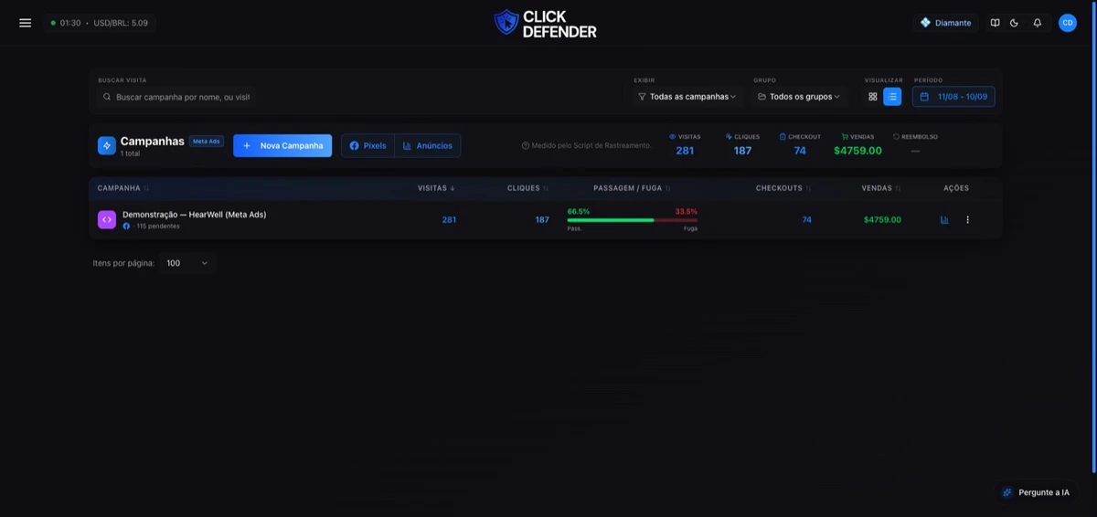The height and width of the screenshot is (517, 1097).
Task: Open Todos os grupos dropdown
Action: pyautogui.click(x=799, y=97)
